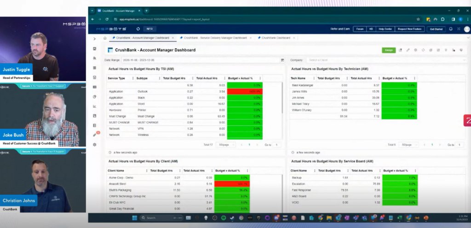This screenshot has width=471, height=228.
Task: Click the green Design button
Action: click(x=389, y=50)
